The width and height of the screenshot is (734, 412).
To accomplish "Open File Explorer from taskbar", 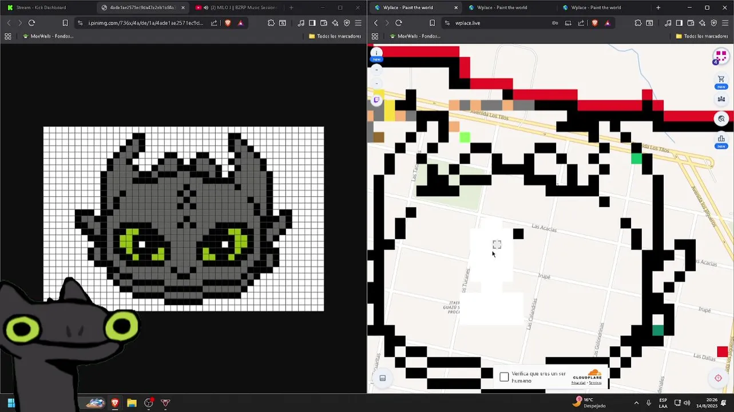I will coord(132,403).
